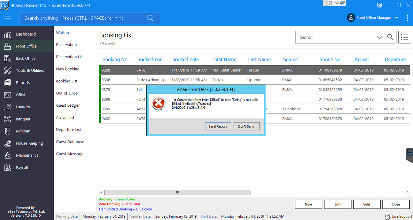Click the booking list search magnifier

tap(390, 37)
